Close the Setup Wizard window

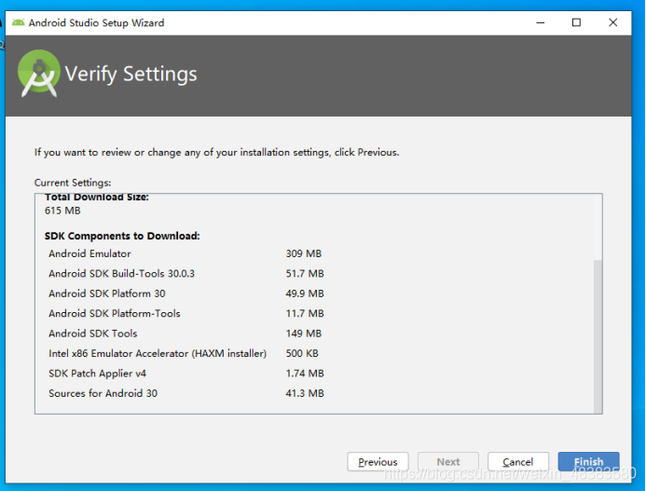click(x=612, y=22)
